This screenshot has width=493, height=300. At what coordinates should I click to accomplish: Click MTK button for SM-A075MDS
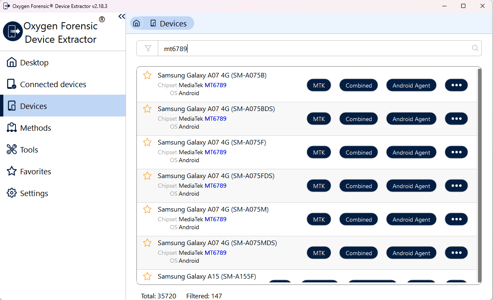[x=319, y=253]
